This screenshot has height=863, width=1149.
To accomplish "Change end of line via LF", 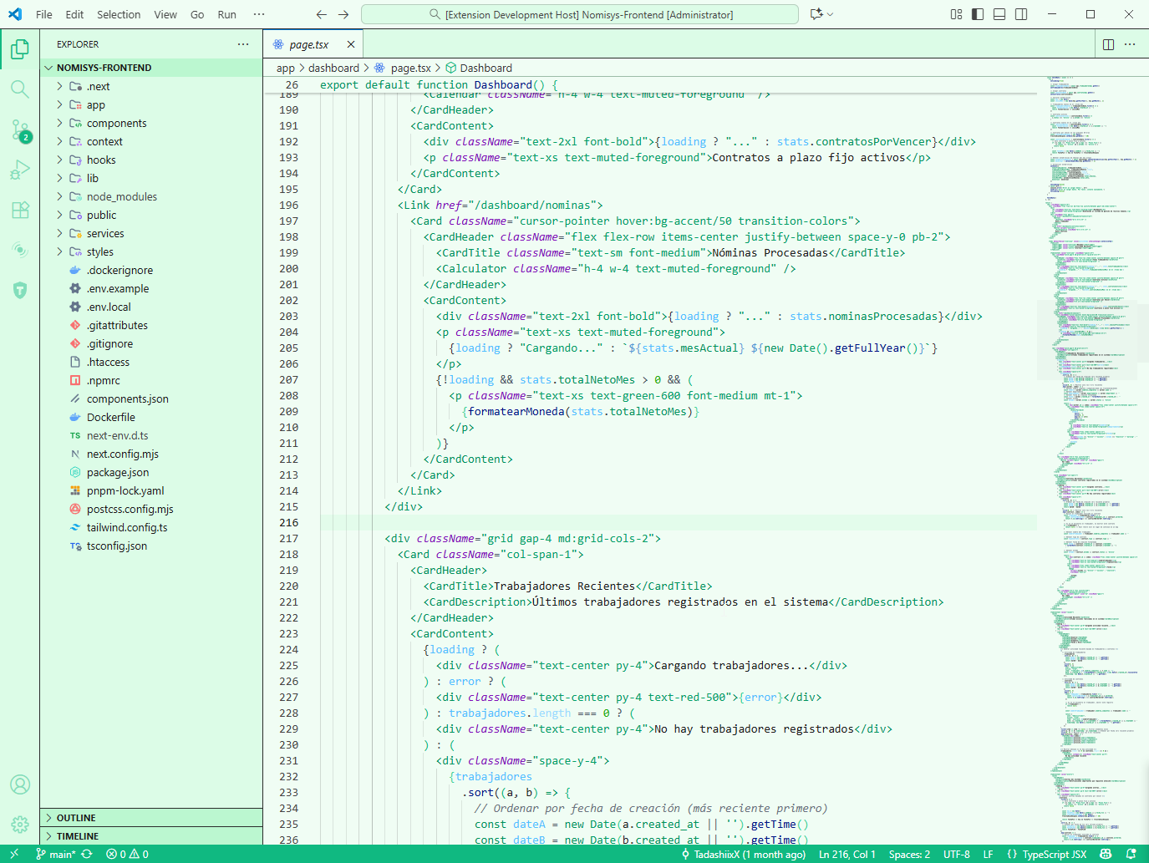I will click(988, 854).
